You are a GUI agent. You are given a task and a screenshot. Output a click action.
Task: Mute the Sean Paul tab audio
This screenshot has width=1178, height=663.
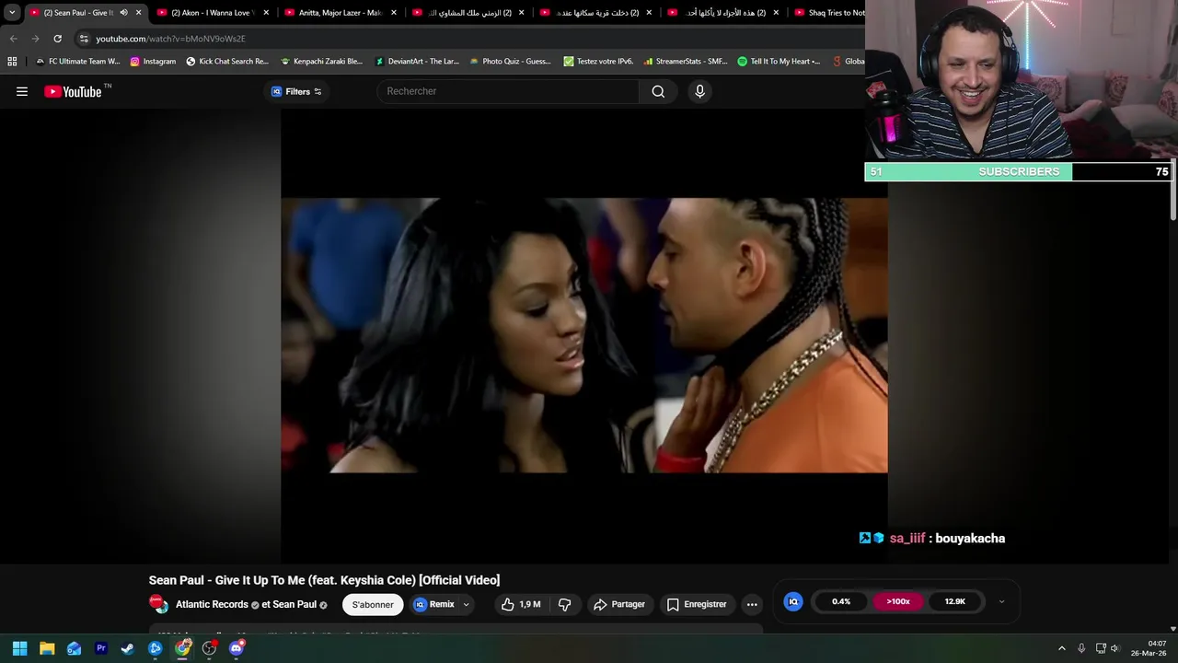pyautogui.click(x=123, y=13)
